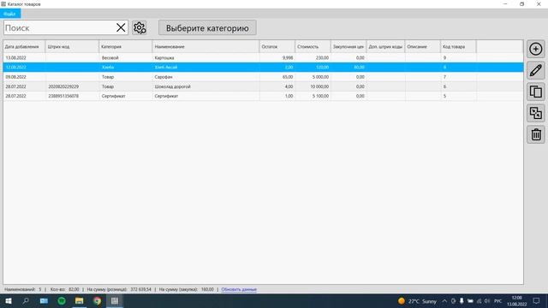
Task: Show hidden system tray icons chevron
Action: (444, 301)
